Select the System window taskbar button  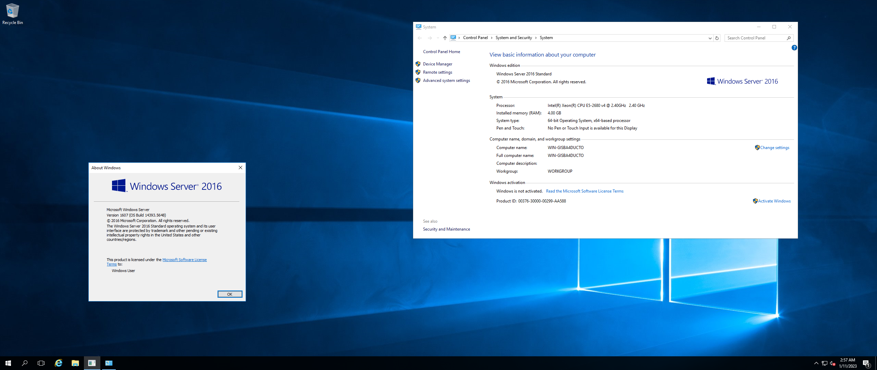point(109,363)
